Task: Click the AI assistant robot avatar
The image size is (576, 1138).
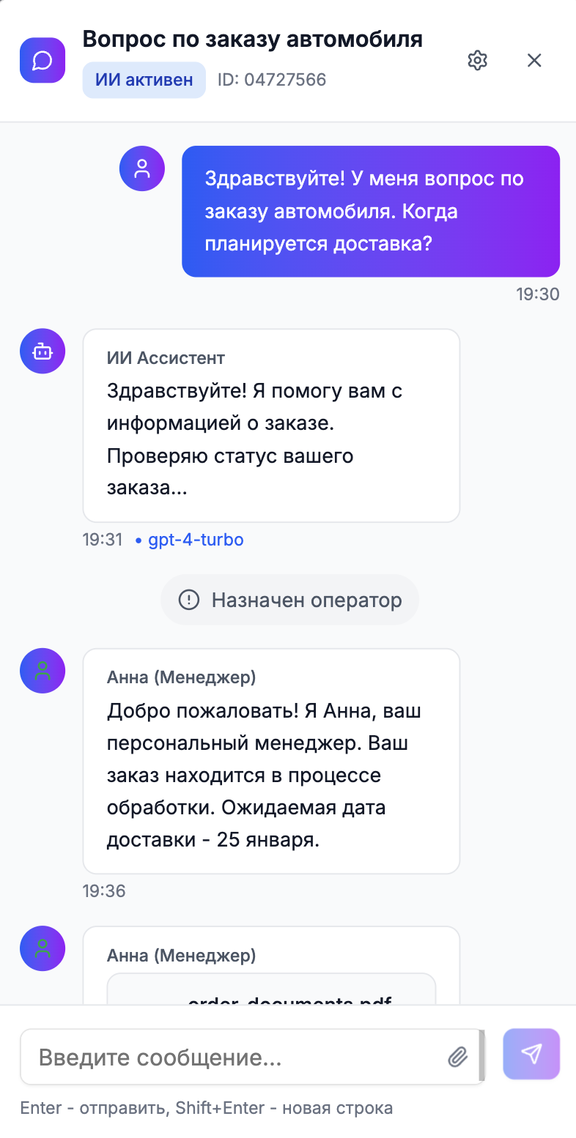Action: pos(43,352)
